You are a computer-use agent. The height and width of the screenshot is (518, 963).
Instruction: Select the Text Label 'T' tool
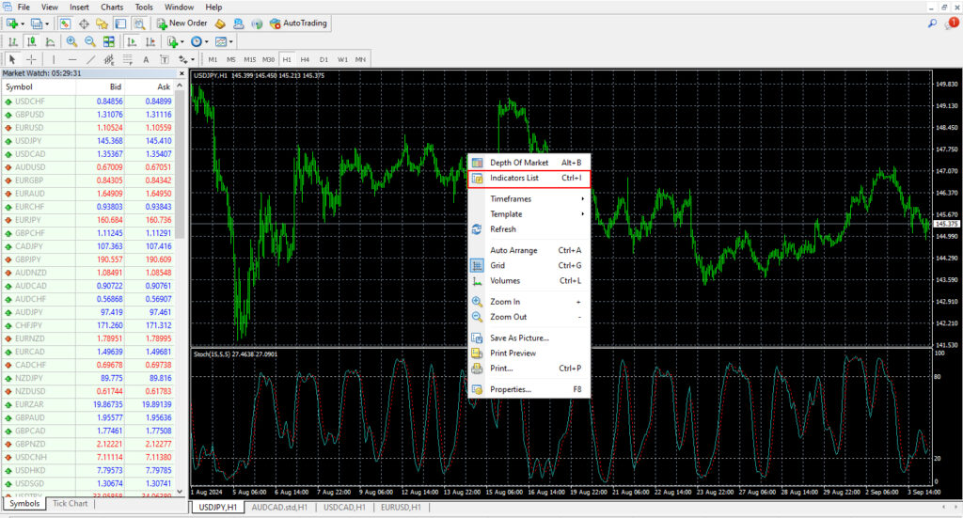[x=164, y=59]
